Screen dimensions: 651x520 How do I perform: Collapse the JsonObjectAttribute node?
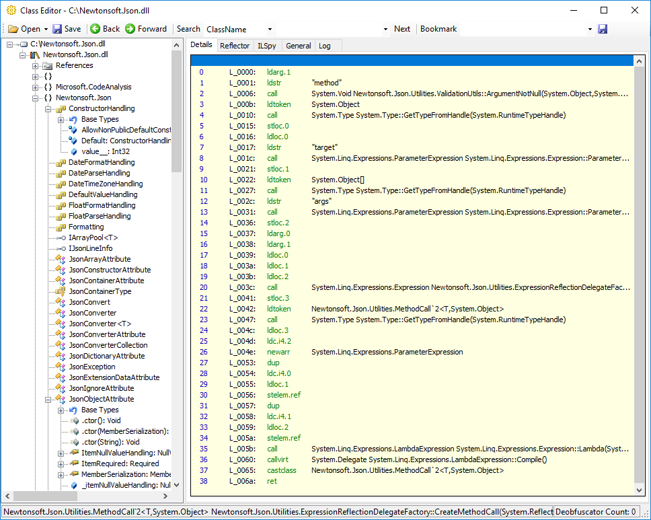(x=48, y=399)
